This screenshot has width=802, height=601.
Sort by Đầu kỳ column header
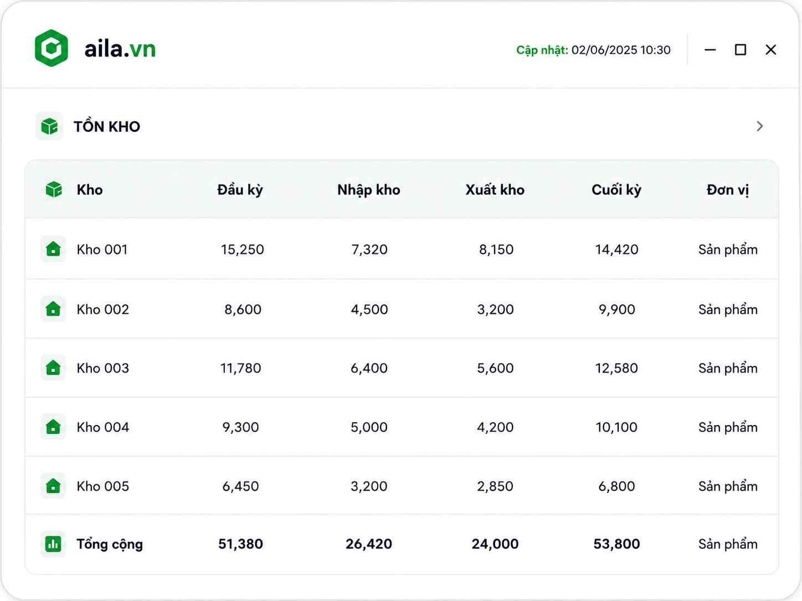pos(240,190)
